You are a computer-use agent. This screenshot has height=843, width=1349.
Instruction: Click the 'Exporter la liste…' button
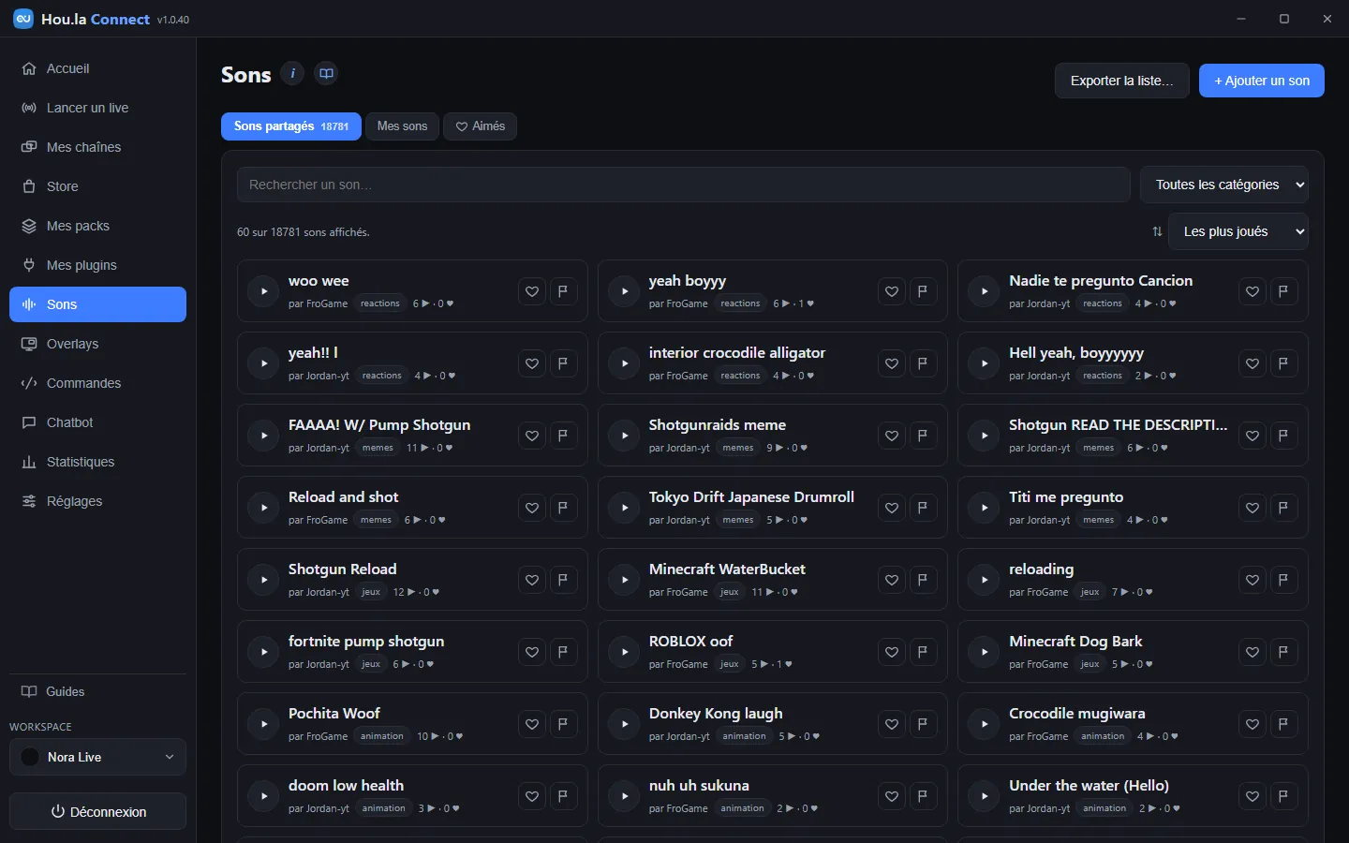(1122, 81)
